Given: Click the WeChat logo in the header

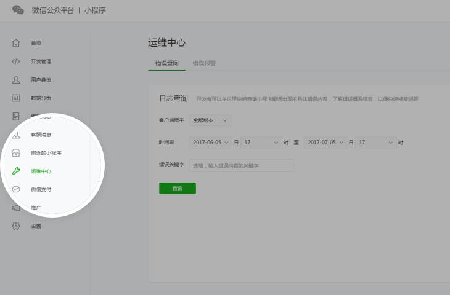Looking at the screenshot, I should (18, 10).
